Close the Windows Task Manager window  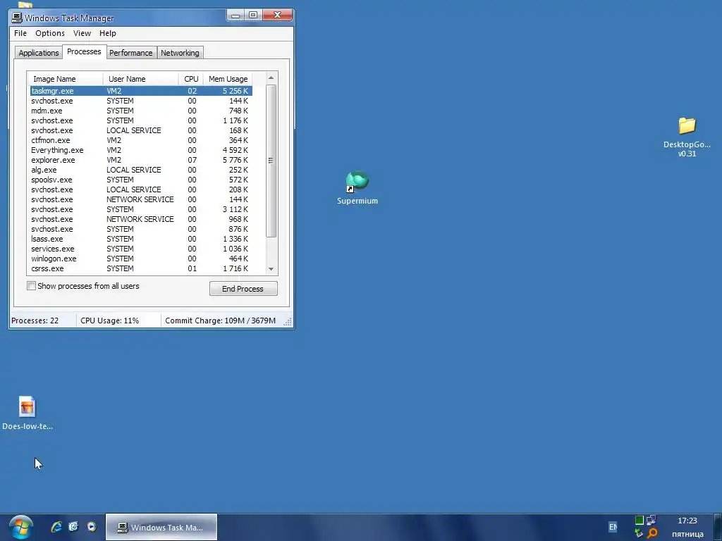pyautogui.click(x=277, y=15)
